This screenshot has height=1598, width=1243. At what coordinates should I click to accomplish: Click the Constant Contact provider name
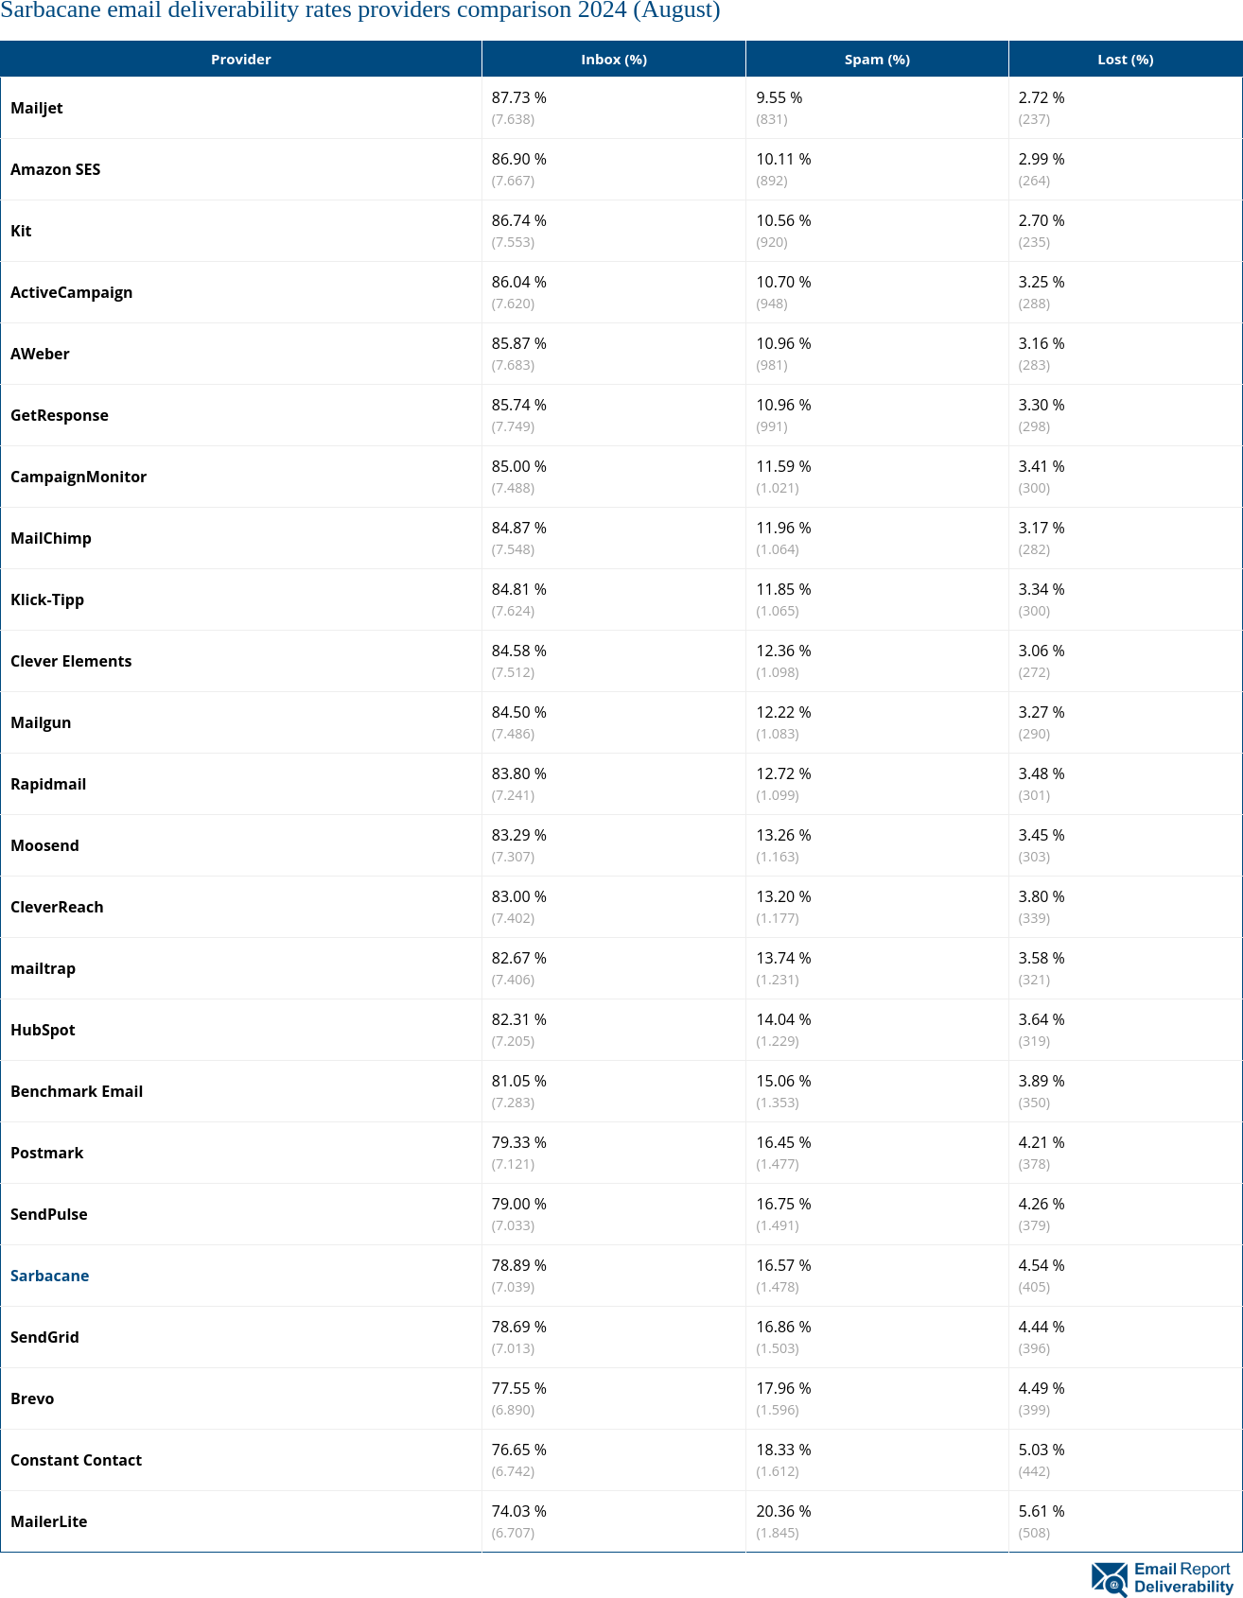coord(77,1460)
